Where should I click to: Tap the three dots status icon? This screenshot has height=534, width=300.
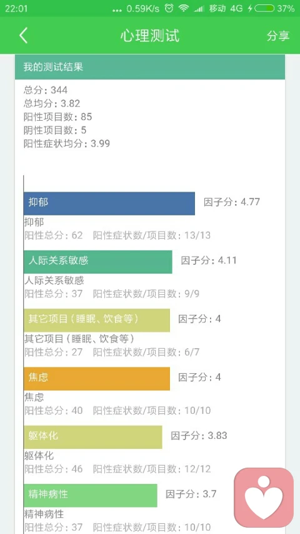(x=117, y=10)
